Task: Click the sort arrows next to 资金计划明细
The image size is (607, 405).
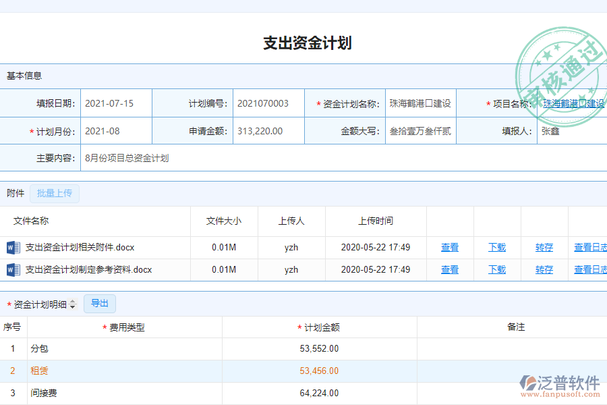Action: 73,304
